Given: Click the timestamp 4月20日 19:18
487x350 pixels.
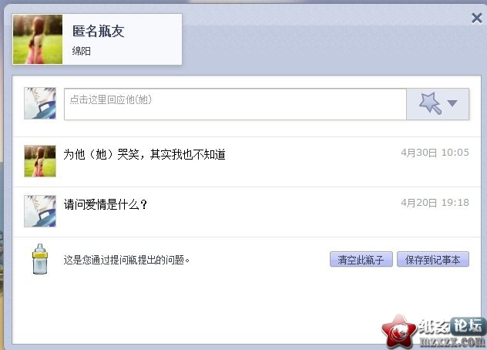Looking at the screenshot, I should [x=435, y=203].
